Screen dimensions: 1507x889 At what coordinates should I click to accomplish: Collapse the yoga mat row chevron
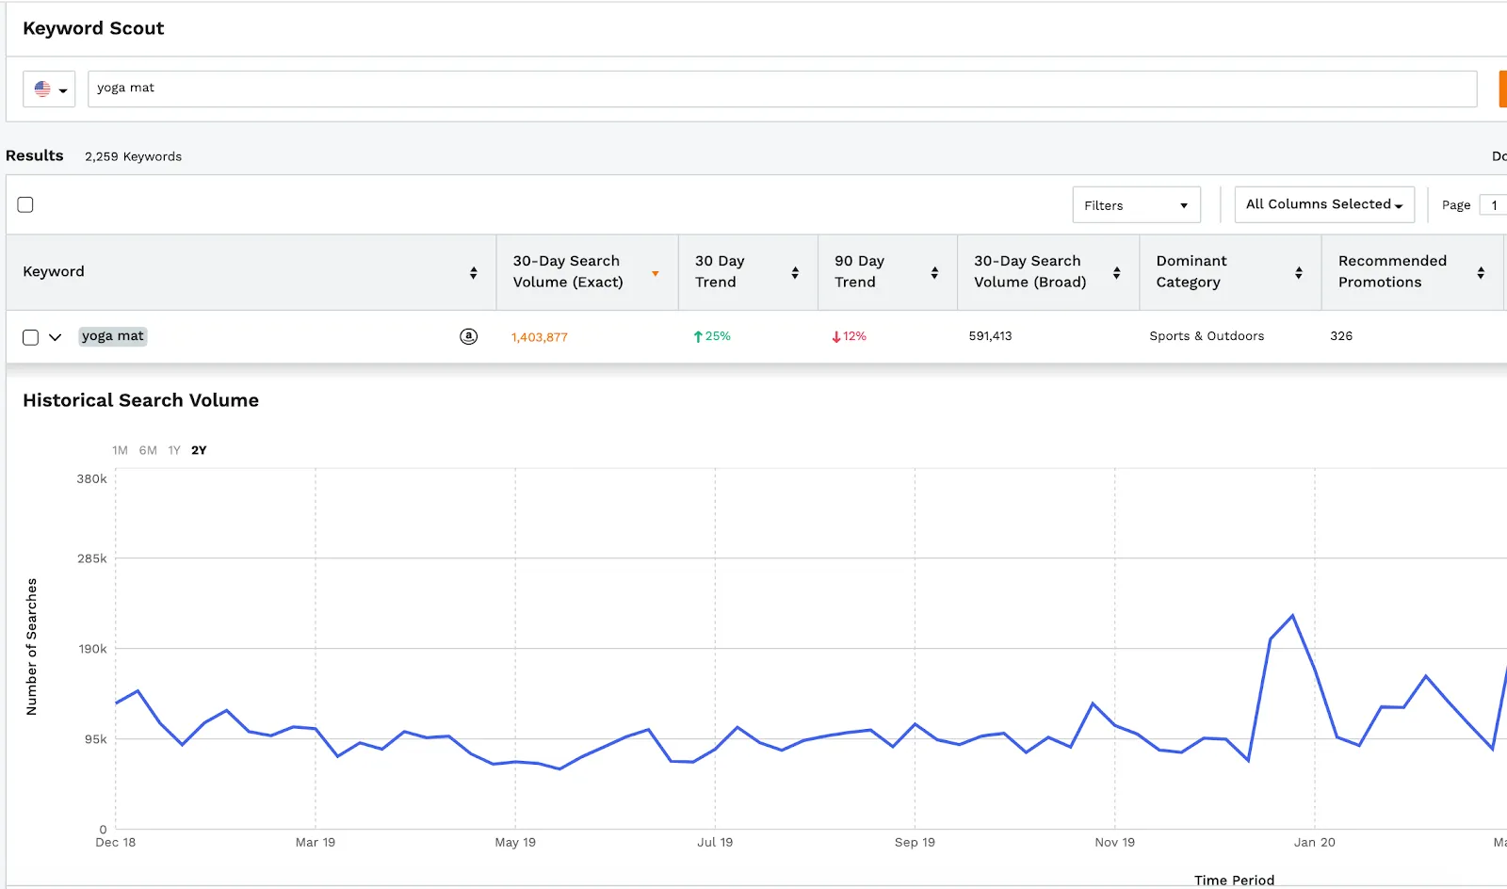56,337
